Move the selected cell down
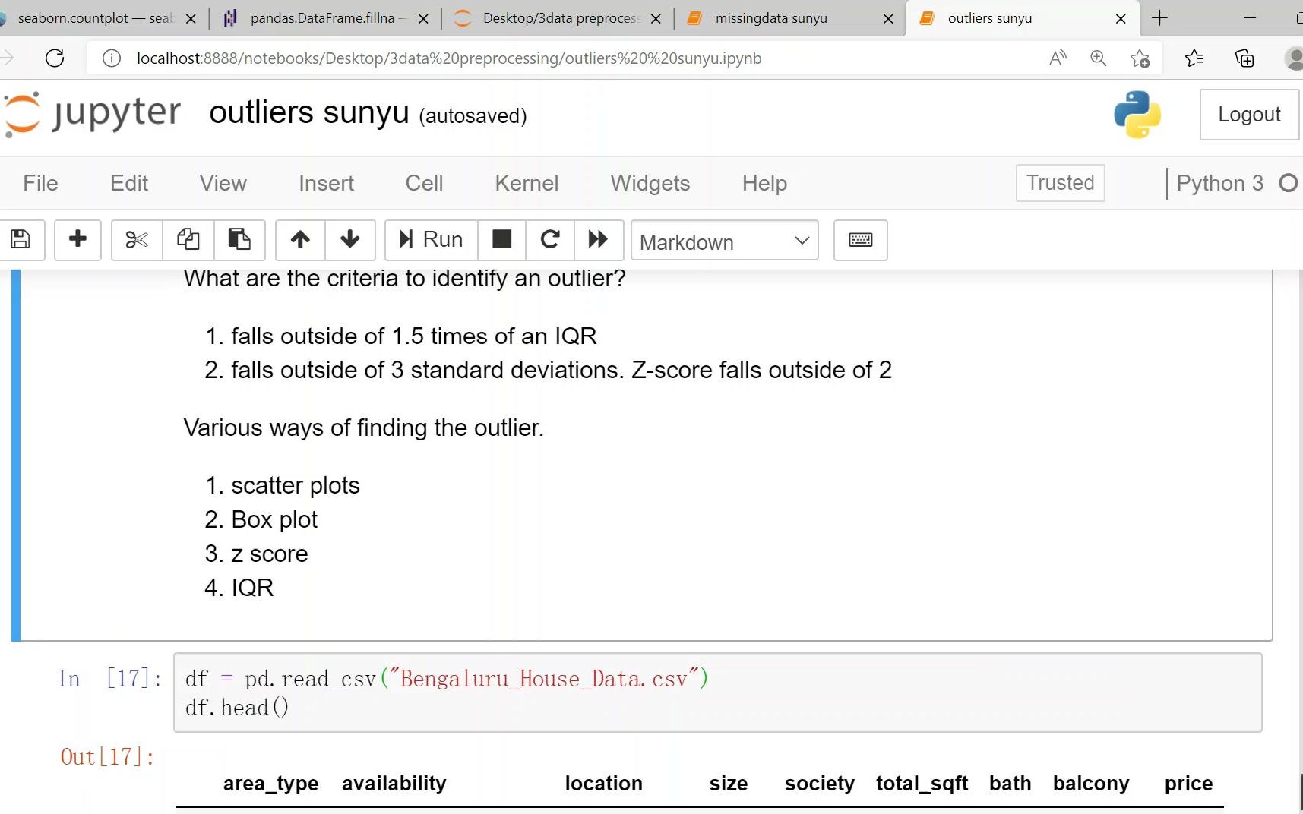The image size is (1303, 814). [349, 240]
